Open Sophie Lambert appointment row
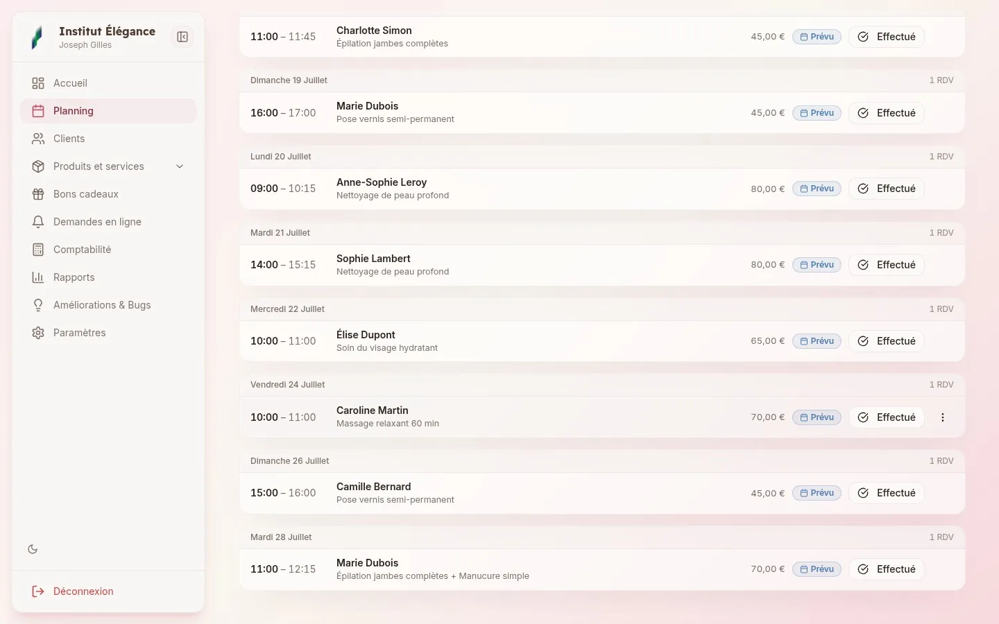999x624 pixels. click(x=601, y=265)
